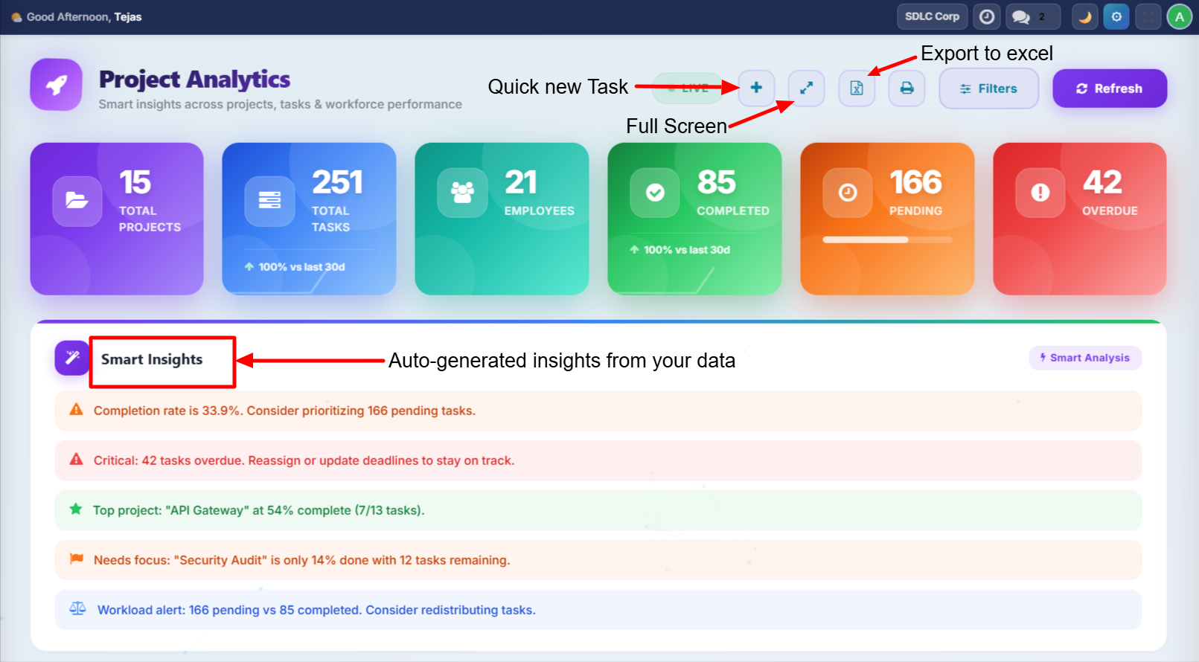Screen dimensions: 1199x662
Task: Click the people icon on Employees card
Action: (462, 193)
